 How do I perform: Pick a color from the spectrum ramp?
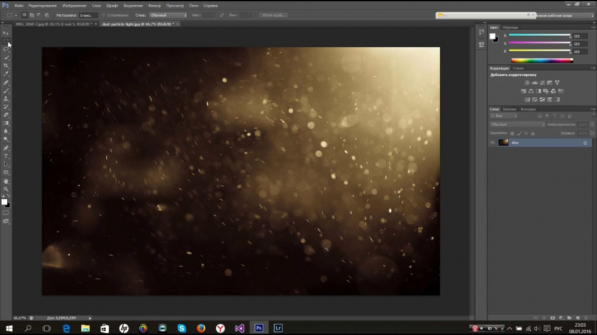542,60
